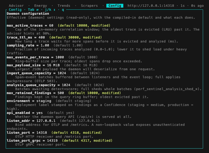The width and height of the screenshot is (209, 153).
Task: Select the api_enabled = yes setting
Action: tap(25, 113)
